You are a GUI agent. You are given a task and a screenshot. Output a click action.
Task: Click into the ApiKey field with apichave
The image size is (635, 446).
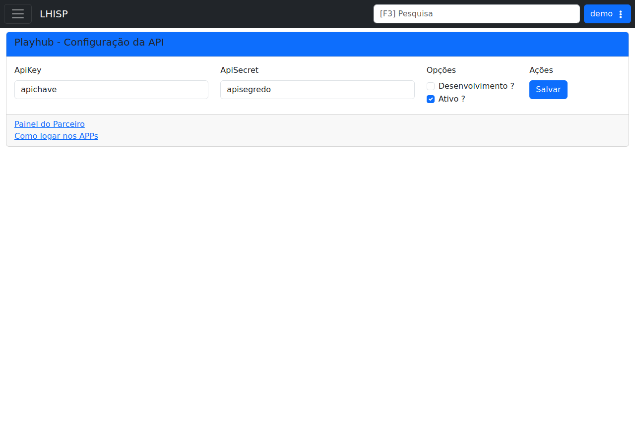[x=111, y=90]
